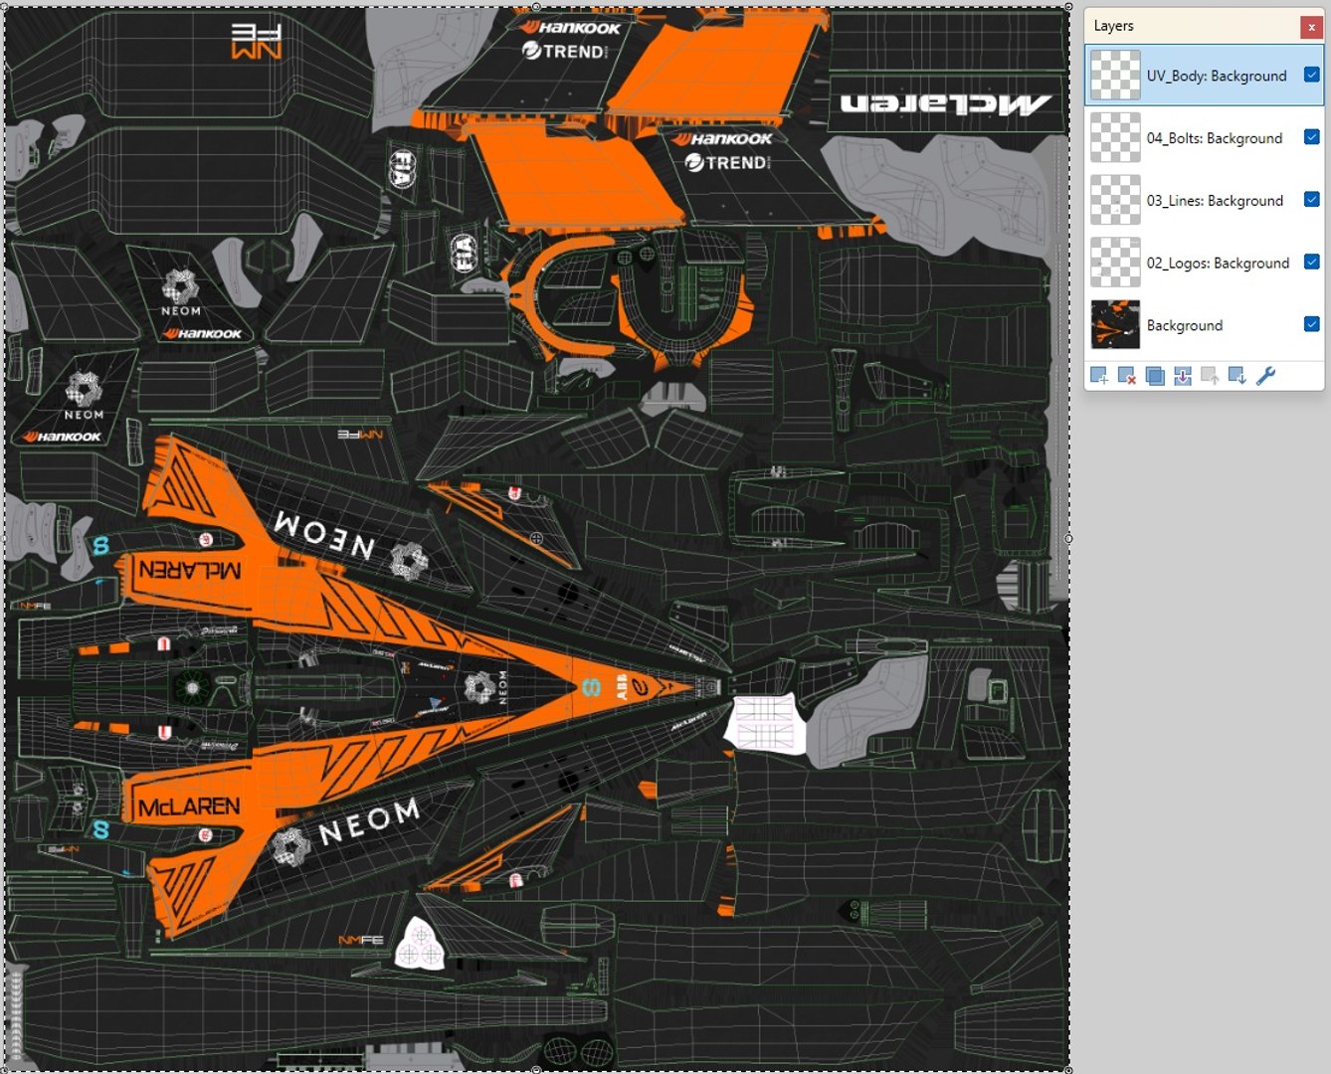
Task: Click the Add New Layer icon
Action: pos(1098,376)
